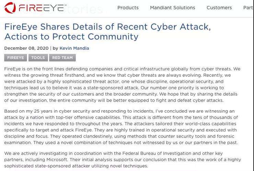Open the Customers navigation item

click(x=219, y=8)
